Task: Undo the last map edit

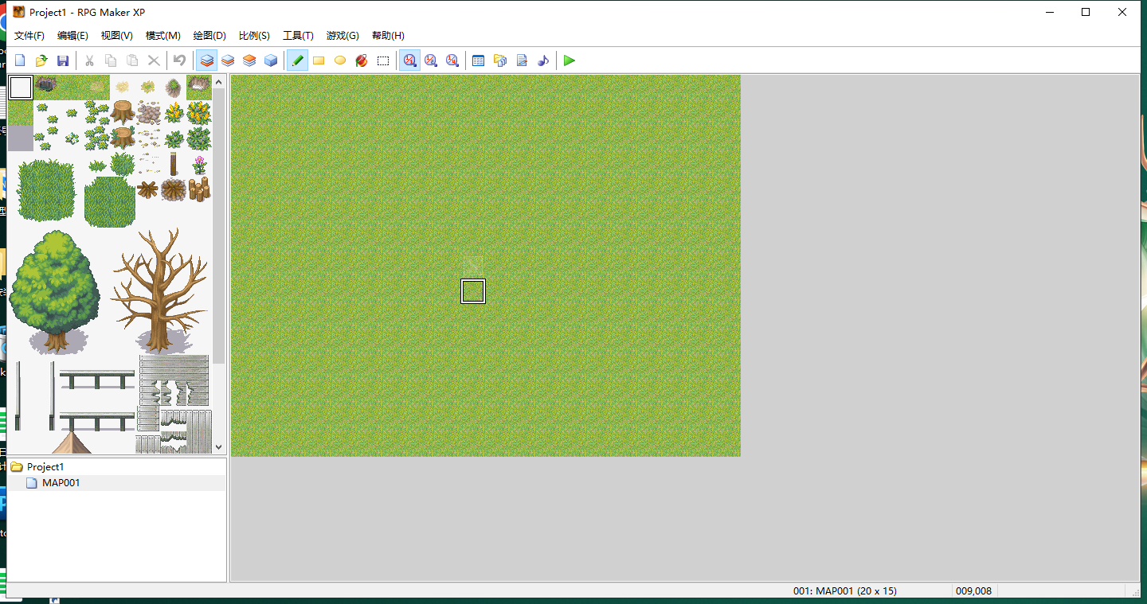Action: pyautogui.click(x=179, y=60)
